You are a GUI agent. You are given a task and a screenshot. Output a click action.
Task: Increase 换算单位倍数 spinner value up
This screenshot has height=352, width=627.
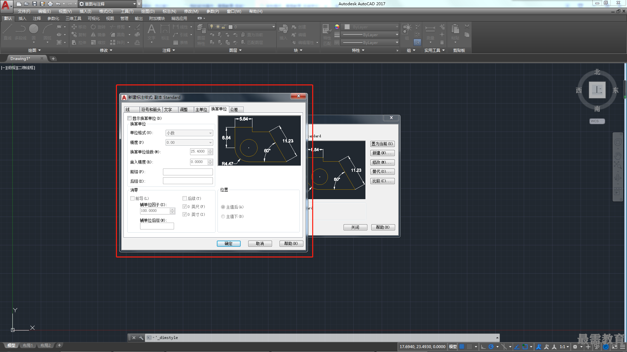tap(210, 150)
